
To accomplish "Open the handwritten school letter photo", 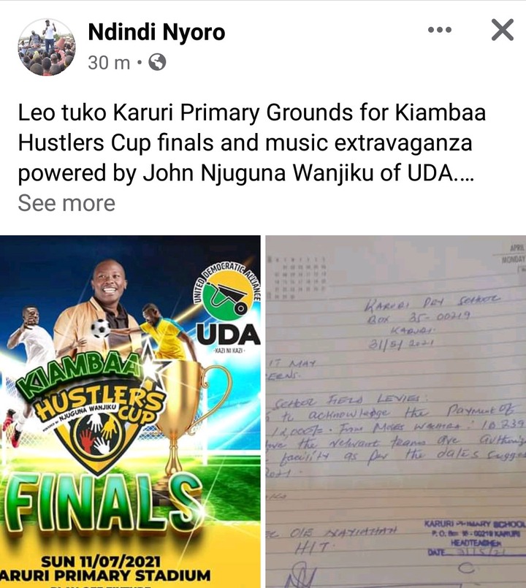I will 396,411.
